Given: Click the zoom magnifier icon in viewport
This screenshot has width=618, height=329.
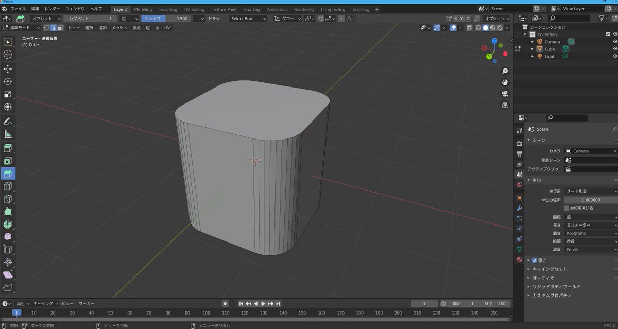Looking at the screenshot, I should [x=505, y=71].
